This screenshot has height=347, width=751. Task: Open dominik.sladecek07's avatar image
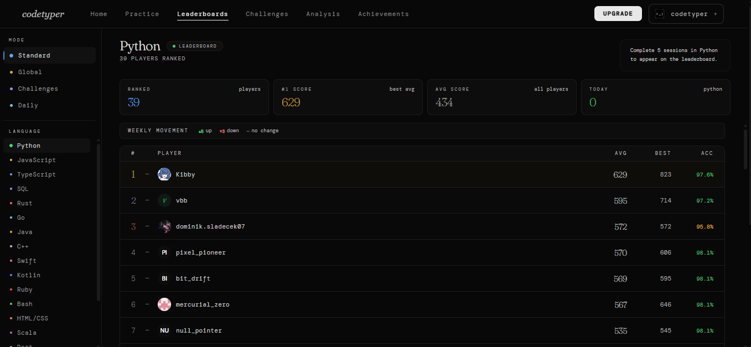[164, 226]
